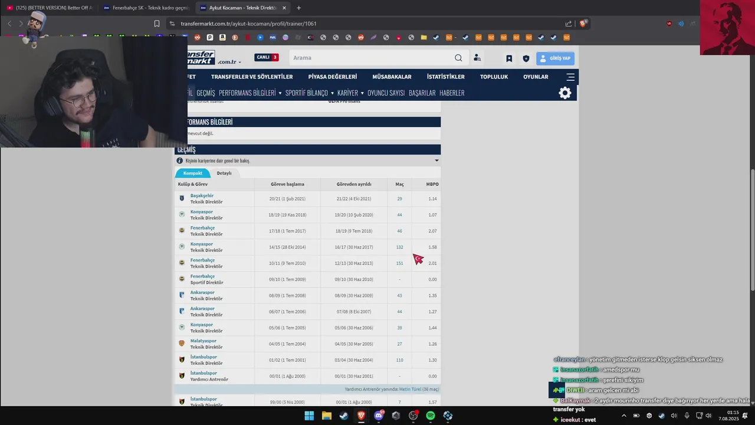
Task: Click the browser share icon
Action: (x=569, y=24)
